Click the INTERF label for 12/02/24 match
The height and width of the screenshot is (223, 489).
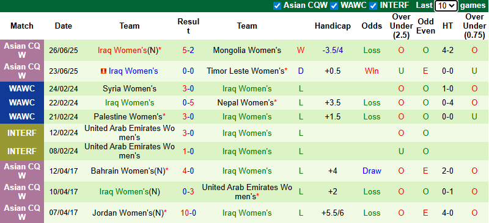[22, 133]
